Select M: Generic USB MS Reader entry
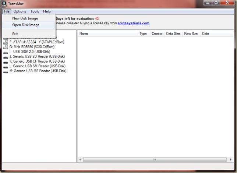The image size is (237, 173). coord(38,71)
